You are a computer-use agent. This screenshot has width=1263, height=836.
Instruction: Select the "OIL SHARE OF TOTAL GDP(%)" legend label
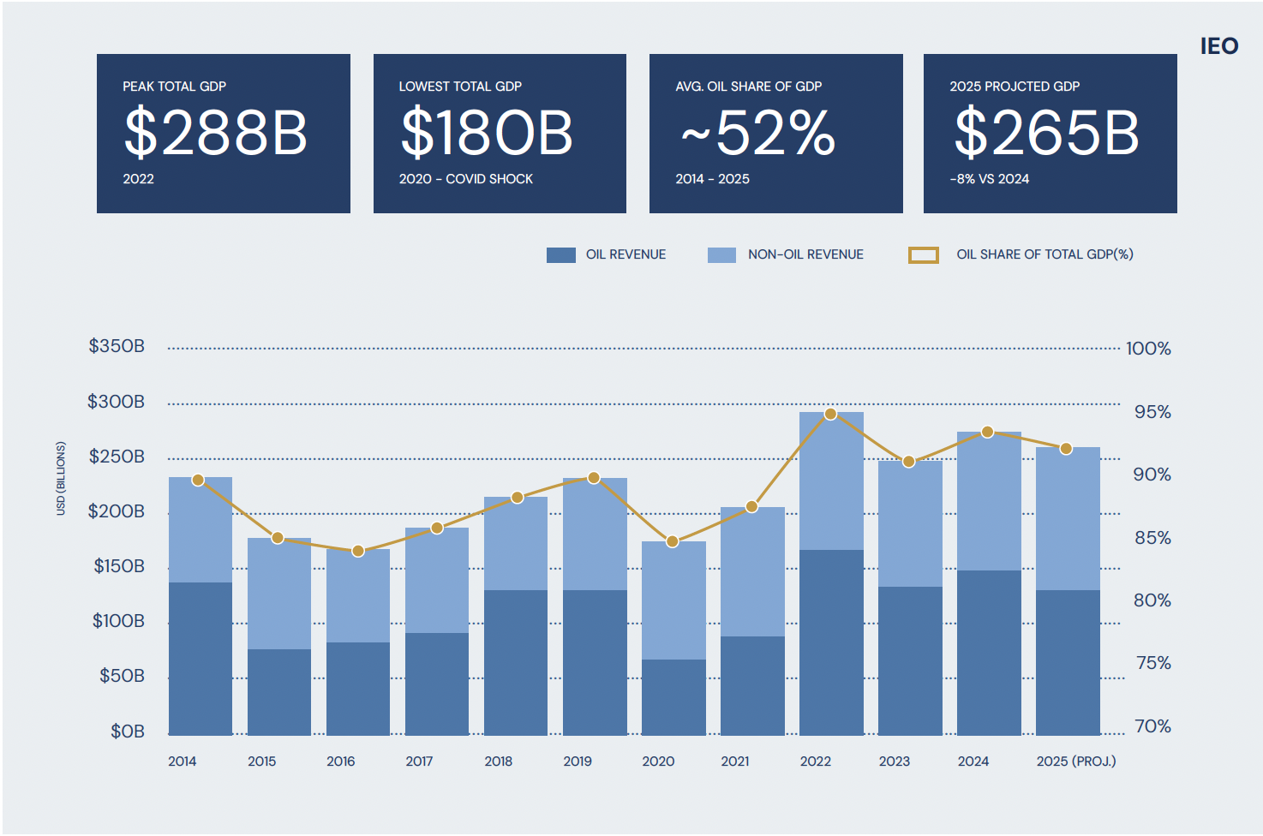coord(1045,254)
